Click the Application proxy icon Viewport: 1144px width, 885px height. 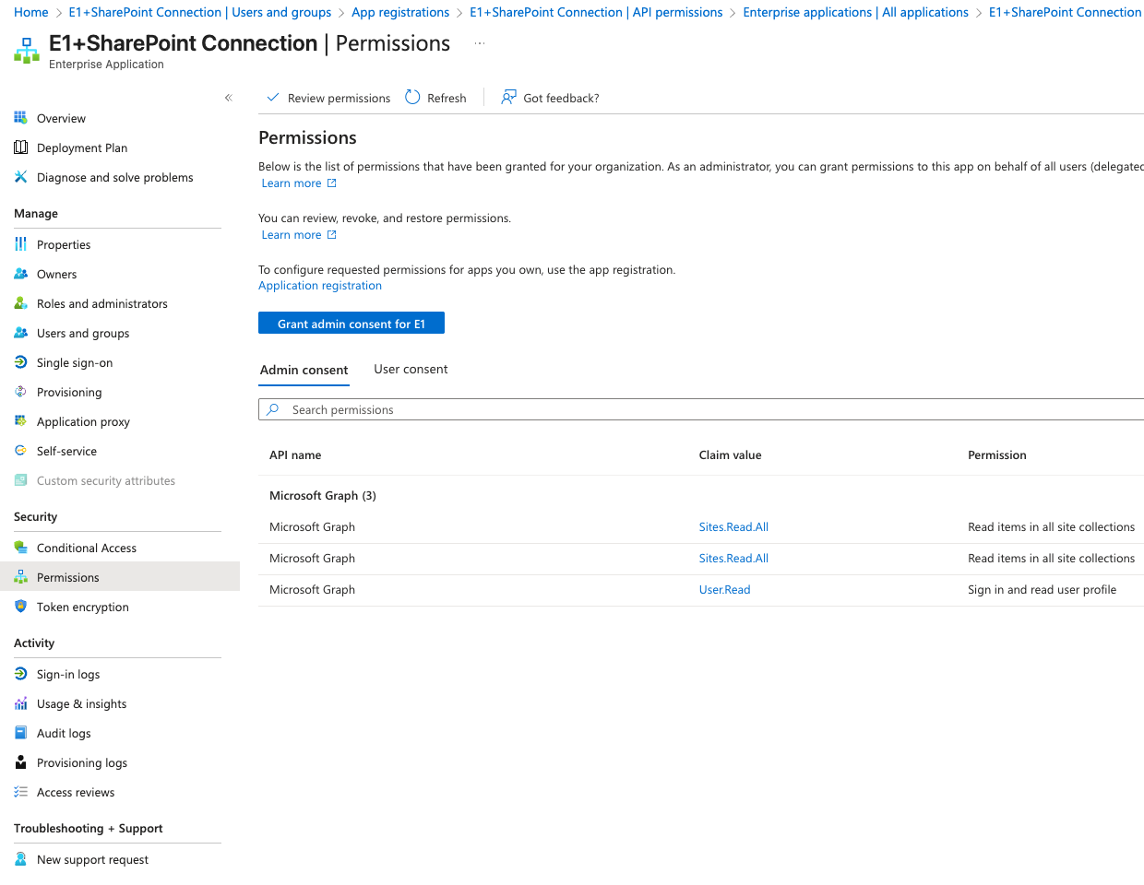pyautogui.click(x=20, y=421)
